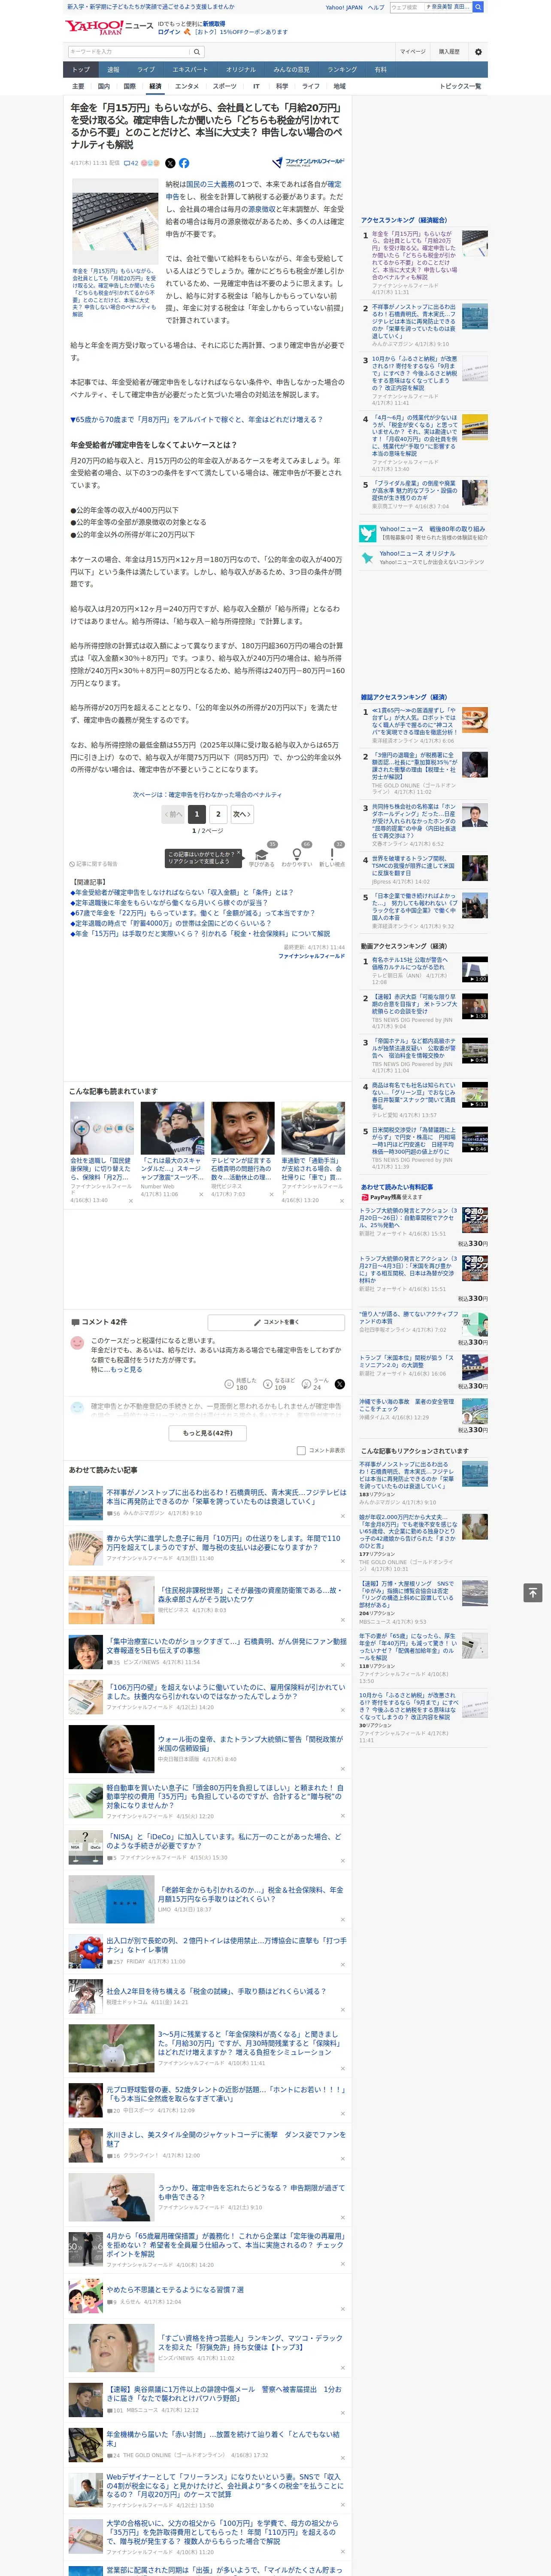Open 不祥事がノンストップ recommended article in list
The image size is (551, 2576).
pyautogui.click(x=226, y=1498)
